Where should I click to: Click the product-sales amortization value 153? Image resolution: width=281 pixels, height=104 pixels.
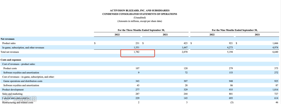[x=231, y=73]
